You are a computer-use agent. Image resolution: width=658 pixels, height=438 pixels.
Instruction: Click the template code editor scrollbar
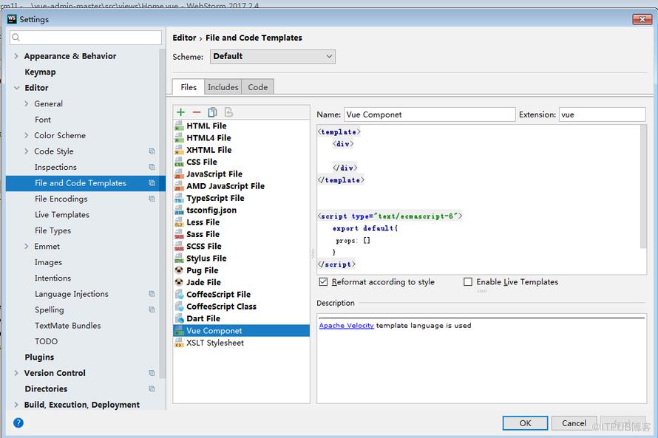(643, 187)
